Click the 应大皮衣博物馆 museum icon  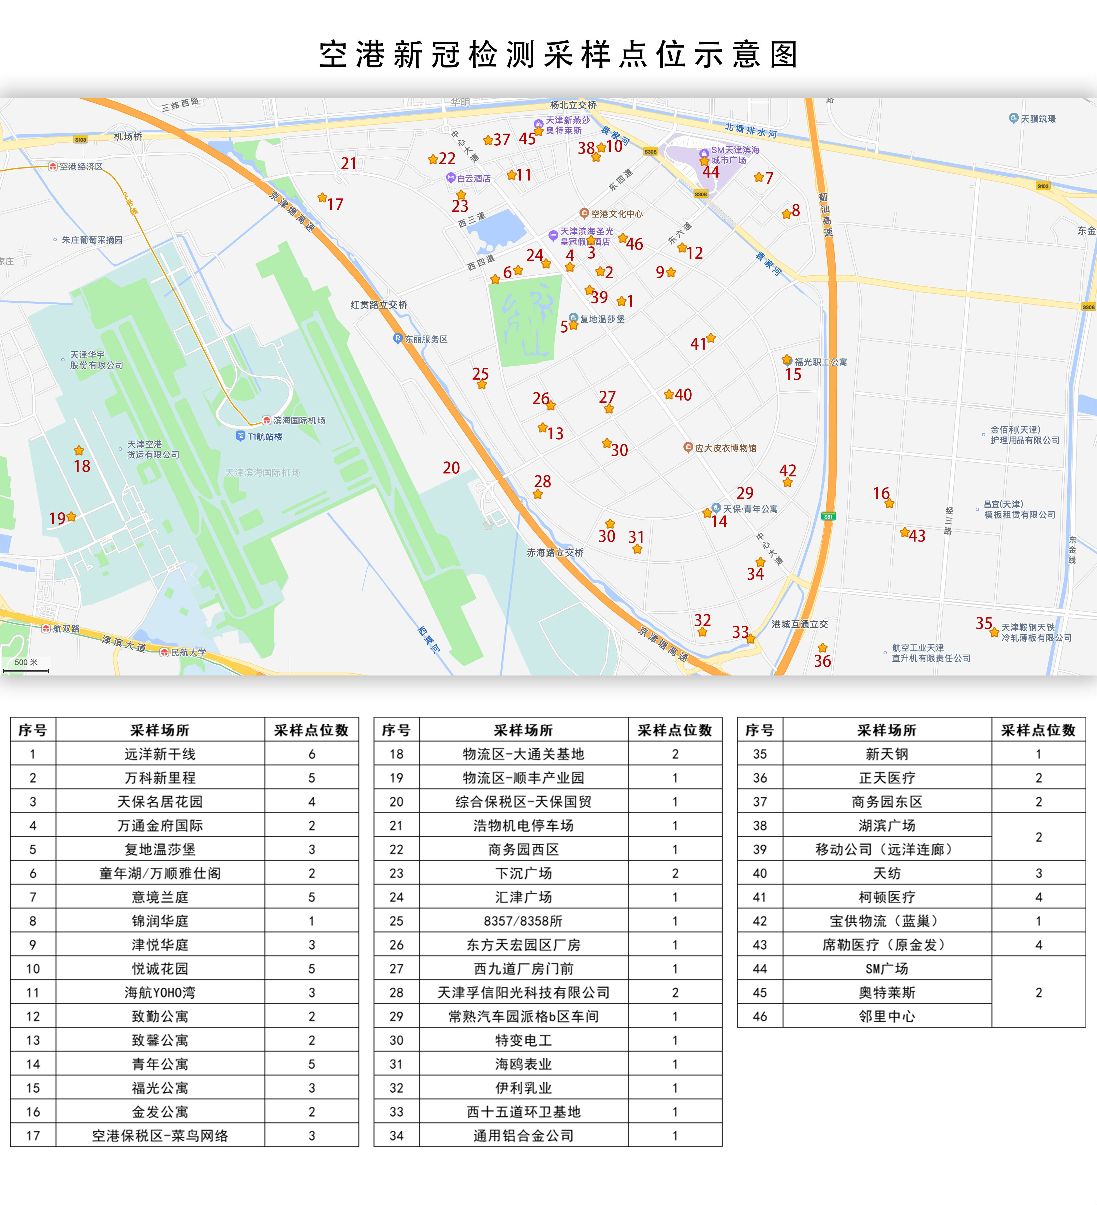pos(688,447)
